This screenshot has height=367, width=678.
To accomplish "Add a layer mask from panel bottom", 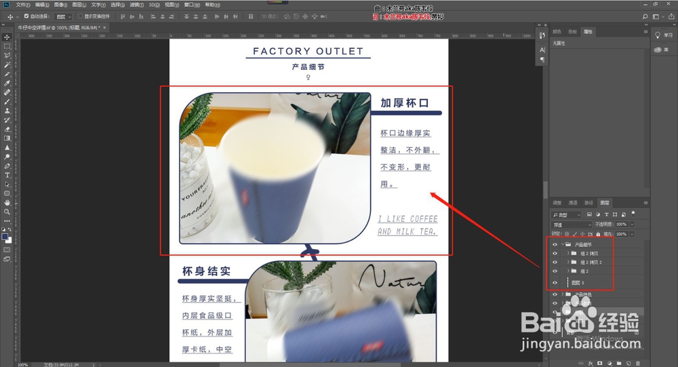I will 600,364.
